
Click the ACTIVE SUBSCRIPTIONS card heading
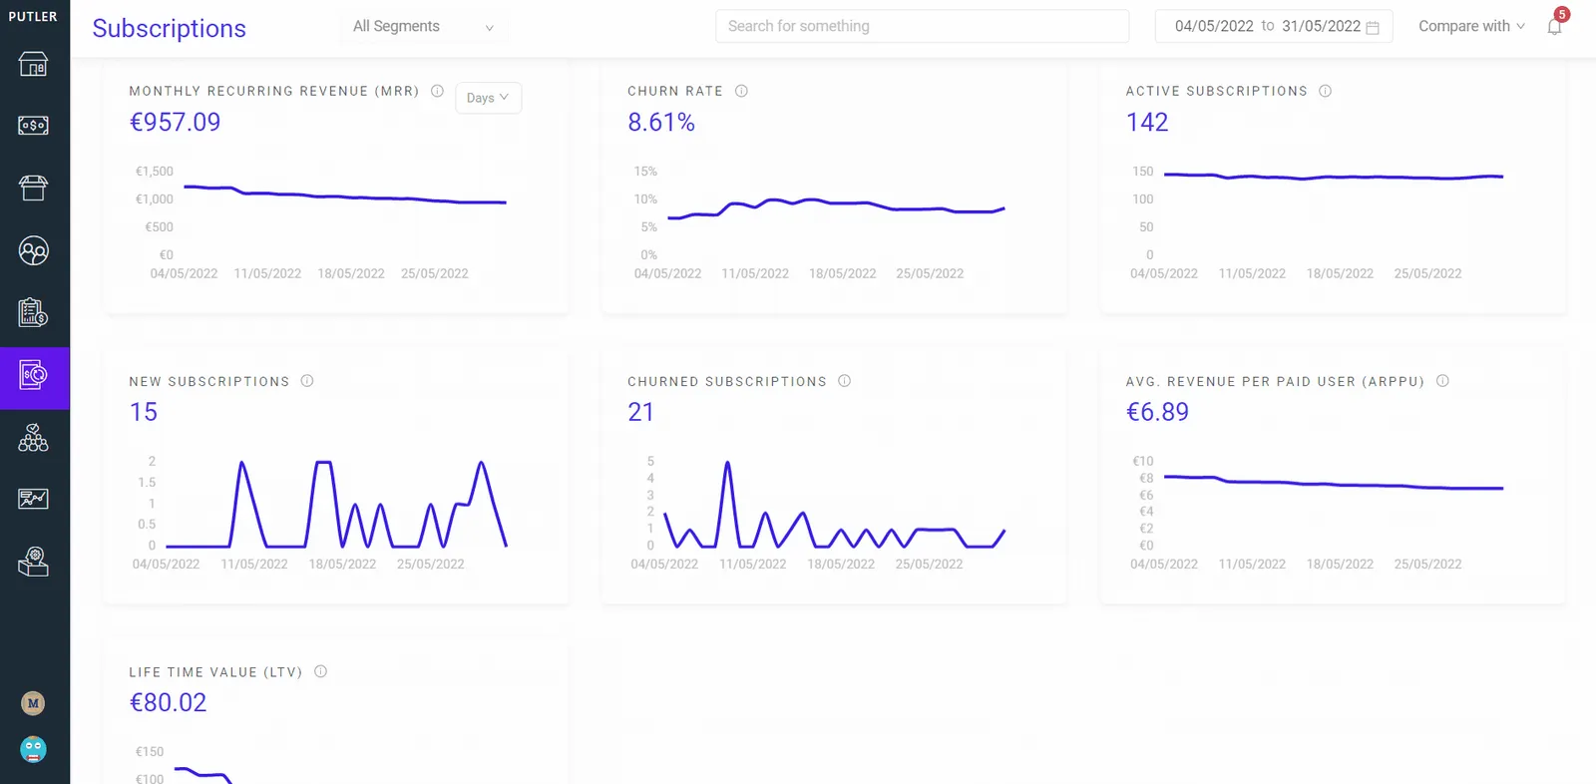coord(1217,91)
